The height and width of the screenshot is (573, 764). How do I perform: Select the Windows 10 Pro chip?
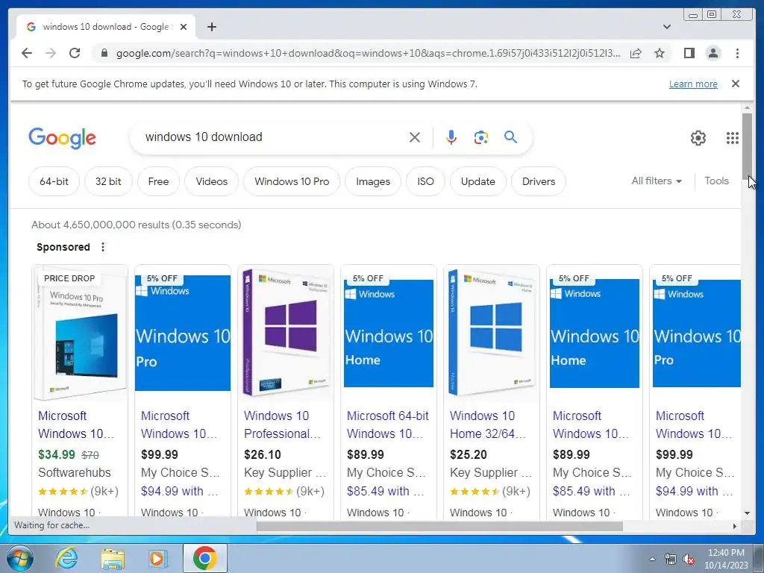[292, 181]
